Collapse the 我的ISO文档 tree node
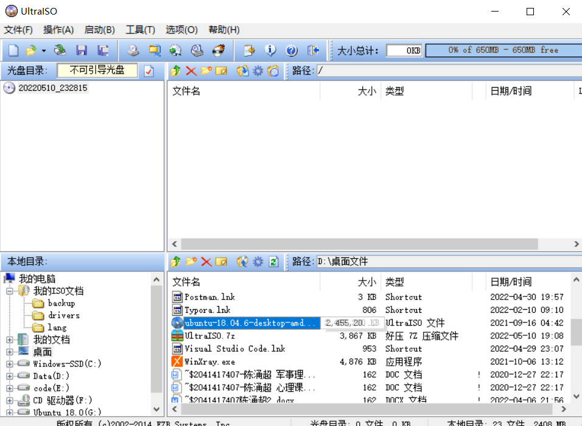Image resolution: width=582 pixels, height=426 pixels. point(10,291)
